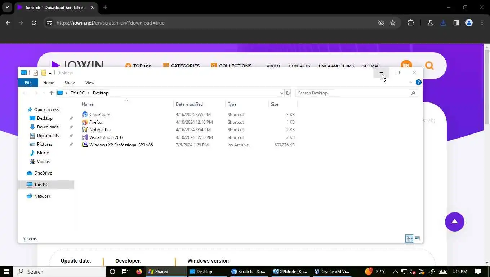Screen dimensions: 490x277
Task: Open Chrome side panel icon
Action: [456, 23]
